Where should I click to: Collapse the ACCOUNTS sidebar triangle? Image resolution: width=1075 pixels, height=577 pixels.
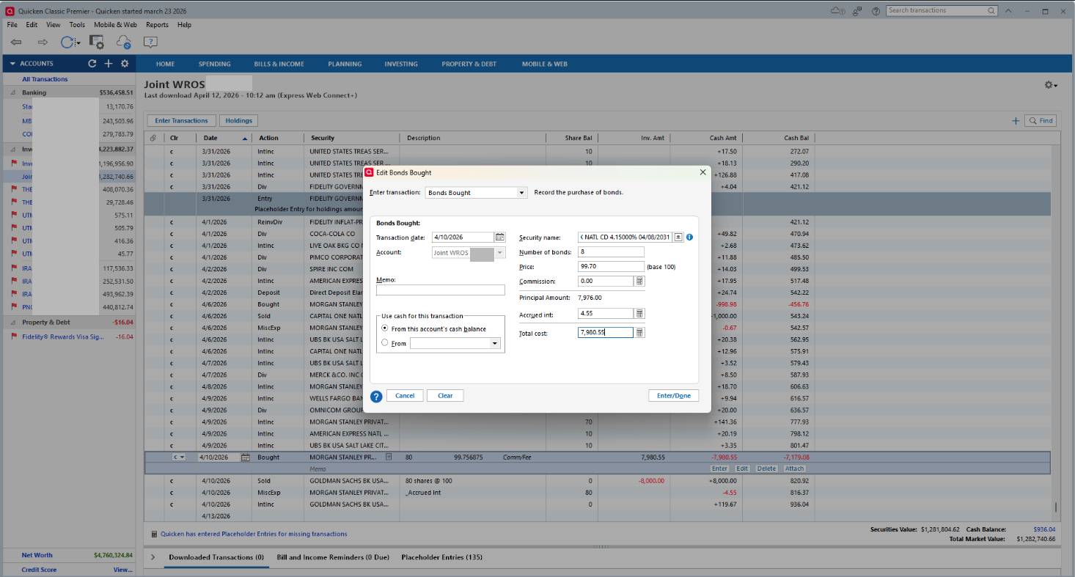tap(12, 64)
